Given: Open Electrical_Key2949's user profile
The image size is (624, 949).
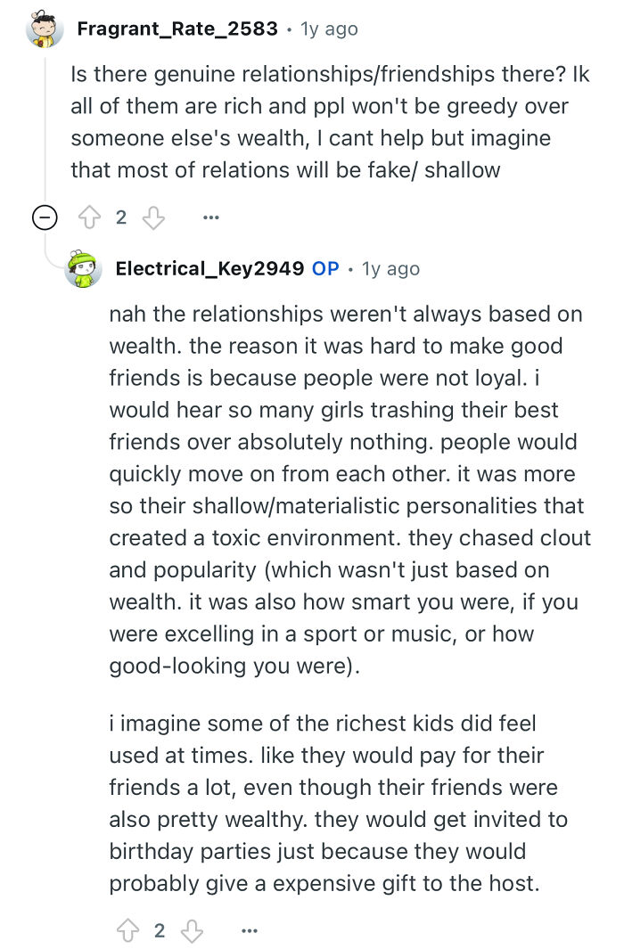Looking at the screenshot, I should point(212,268).
